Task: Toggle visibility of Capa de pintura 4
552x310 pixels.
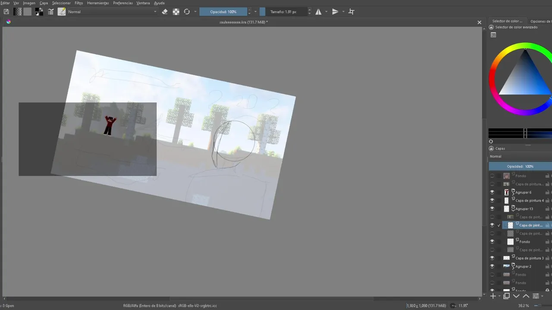Action: [x=492, y=201]
